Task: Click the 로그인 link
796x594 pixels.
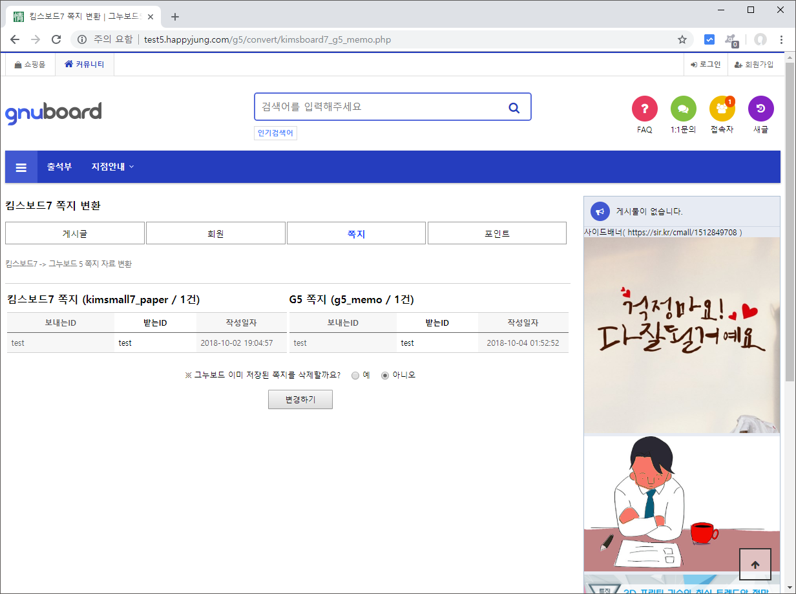Action: click(x=705, y=65)
